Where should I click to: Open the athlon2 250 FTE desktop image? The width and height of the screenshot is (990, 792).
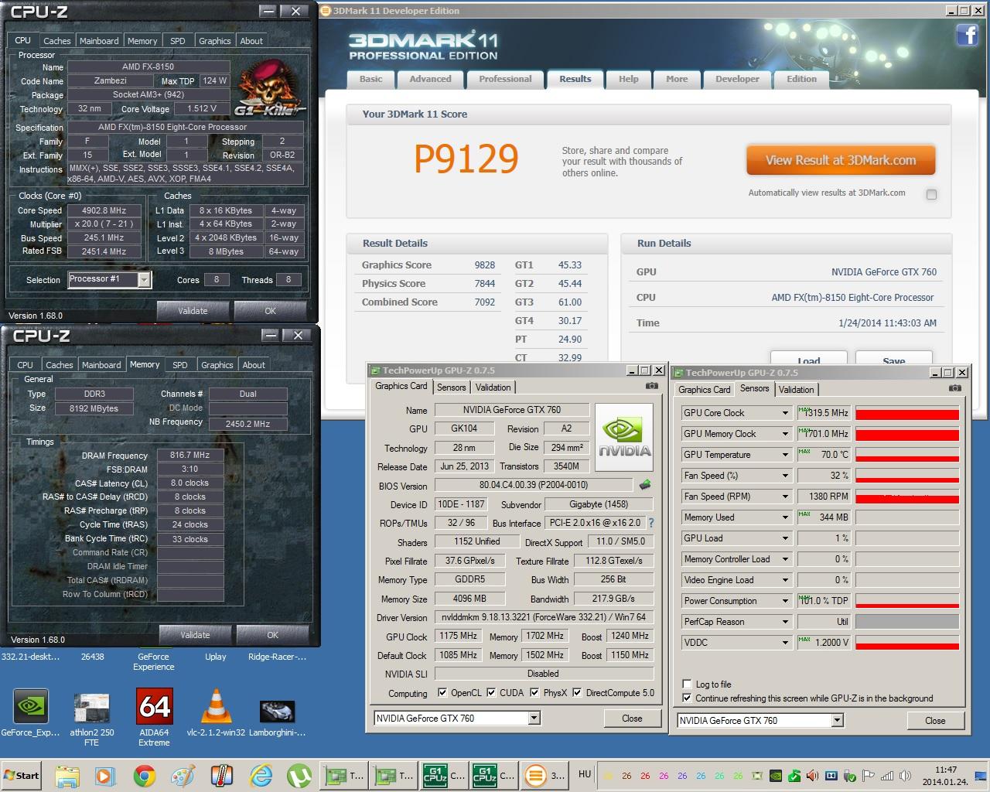(92, 719)
